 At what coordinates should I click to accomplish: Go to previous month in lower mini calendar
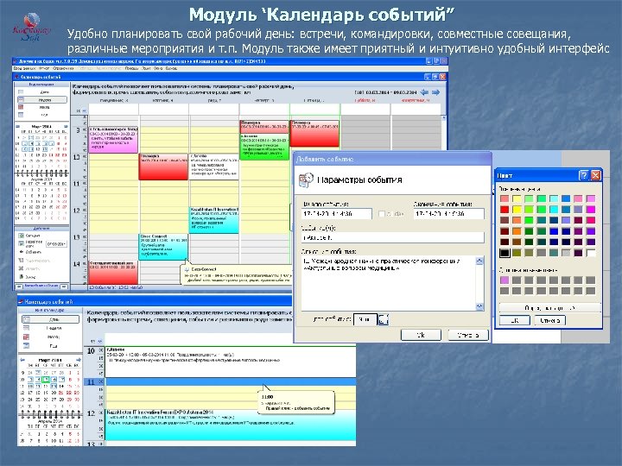[22, 360]
